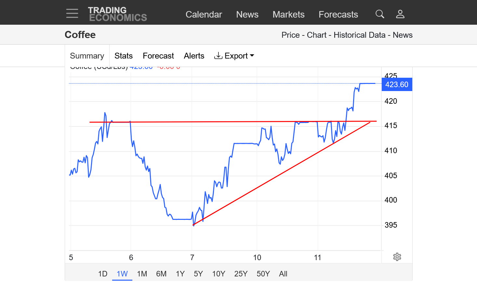Select the 1D time range
This screenshot has width=477, height=293.
(x=103, y=274)
